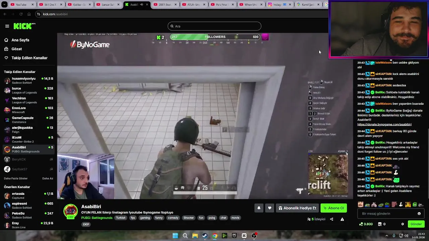Click the share stream icon
Screen dimensions: 429x241
(x=331, y=219)
